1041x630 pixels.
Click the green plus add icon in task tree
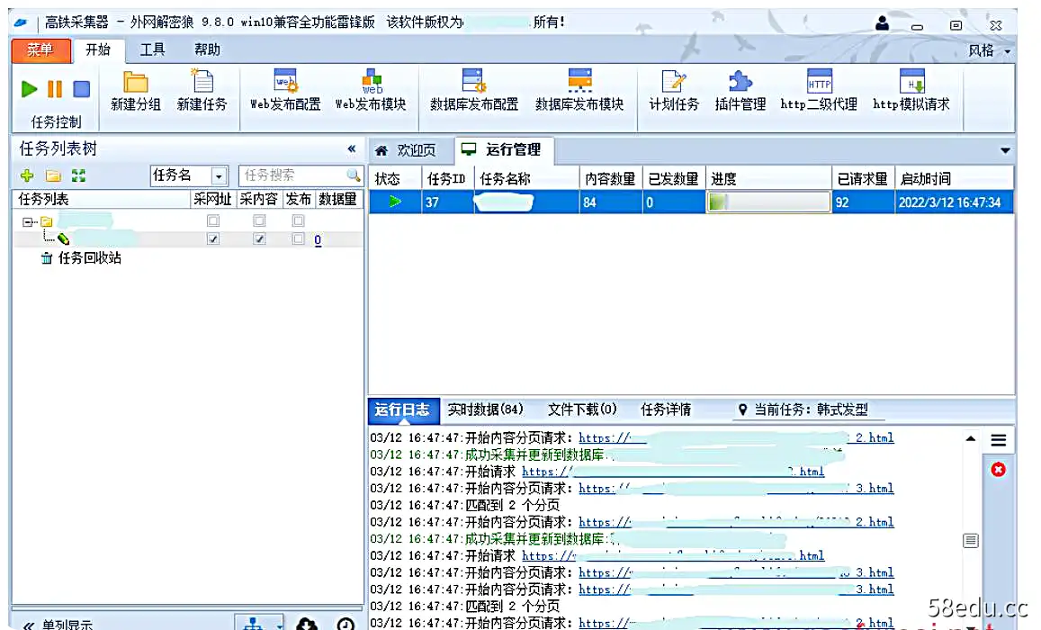pyautogui.click(x=27, y=175)
